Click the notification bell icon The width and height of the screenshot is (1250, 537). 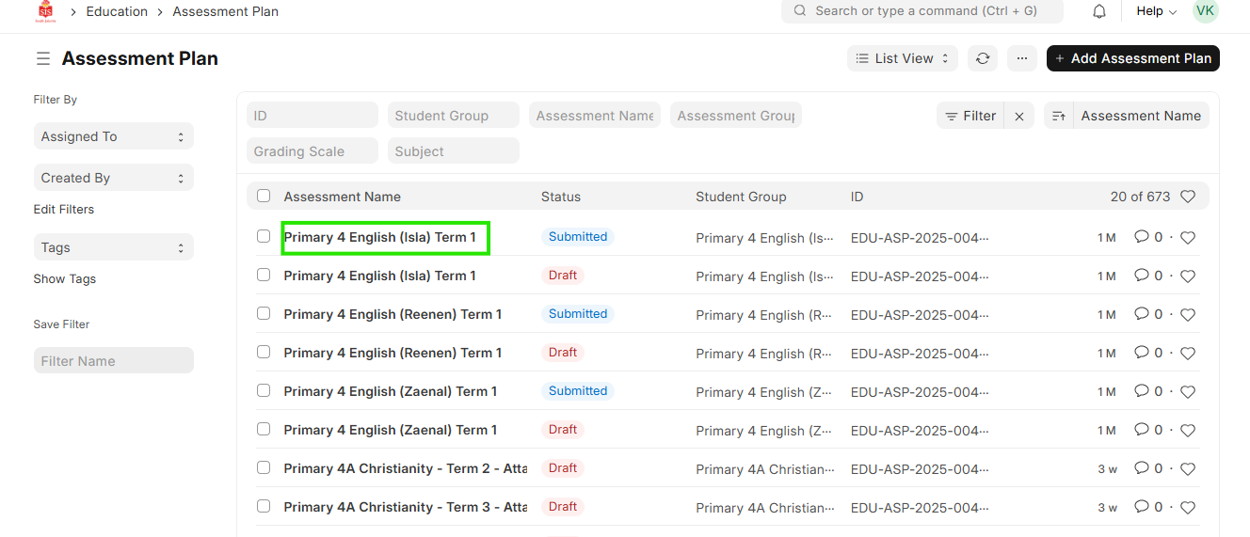(1098, 11)
